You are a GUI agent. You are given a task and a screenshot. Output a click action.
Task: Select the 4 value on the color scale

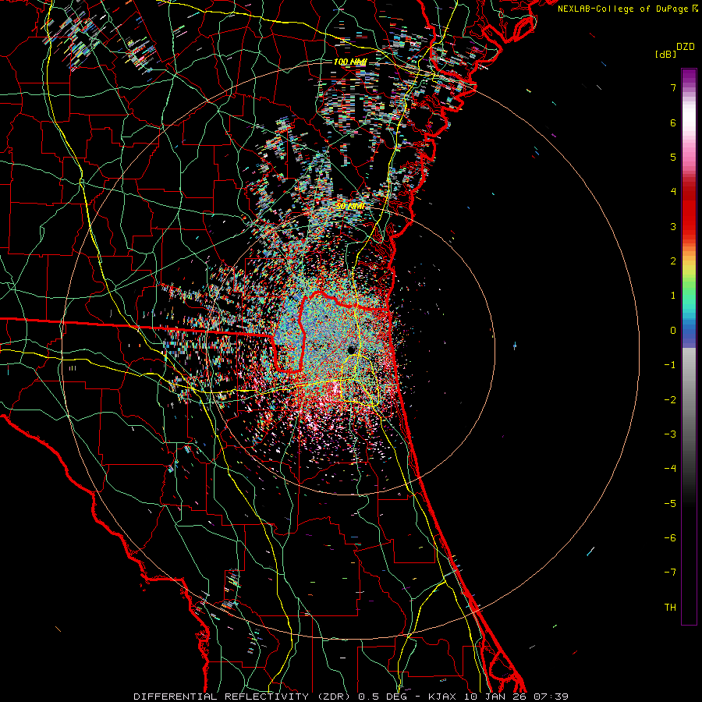[x=673, y=192]
